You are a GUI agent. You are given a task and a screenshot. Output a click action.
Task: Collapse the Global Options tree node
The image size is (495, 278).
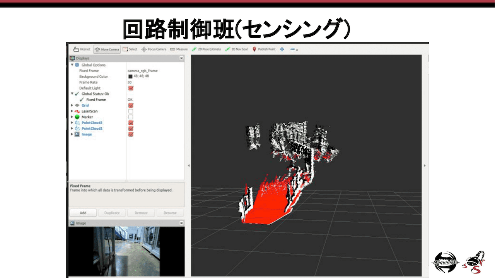72,65
